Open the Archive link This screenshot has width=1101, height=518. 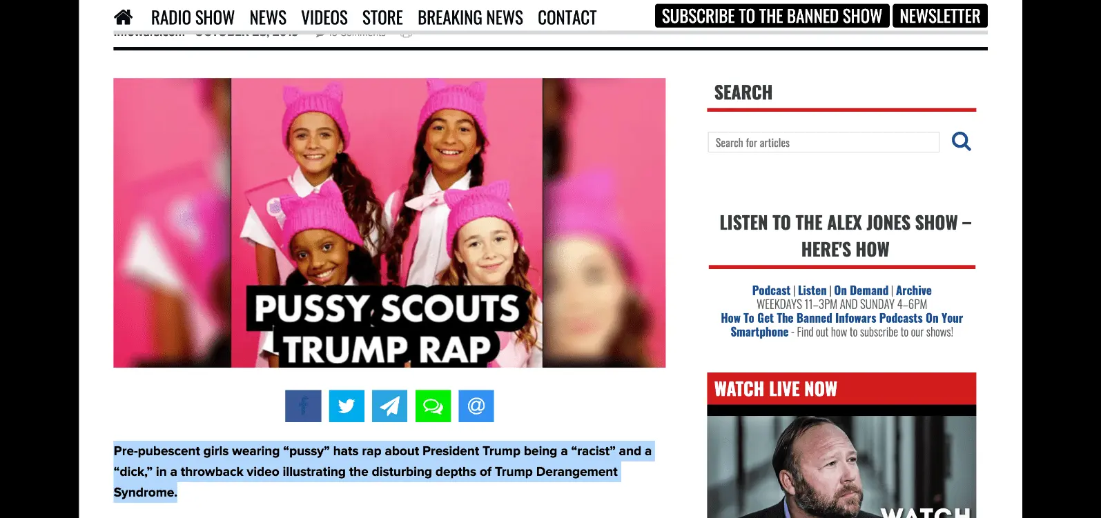pos(913,290)
